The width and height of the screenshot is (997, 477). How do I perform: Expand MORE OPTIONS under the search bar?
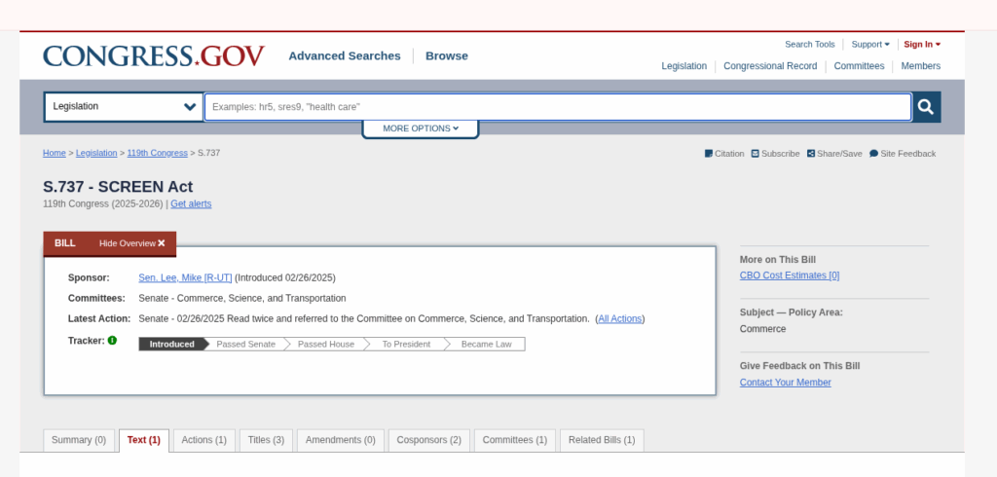(421, 128)
